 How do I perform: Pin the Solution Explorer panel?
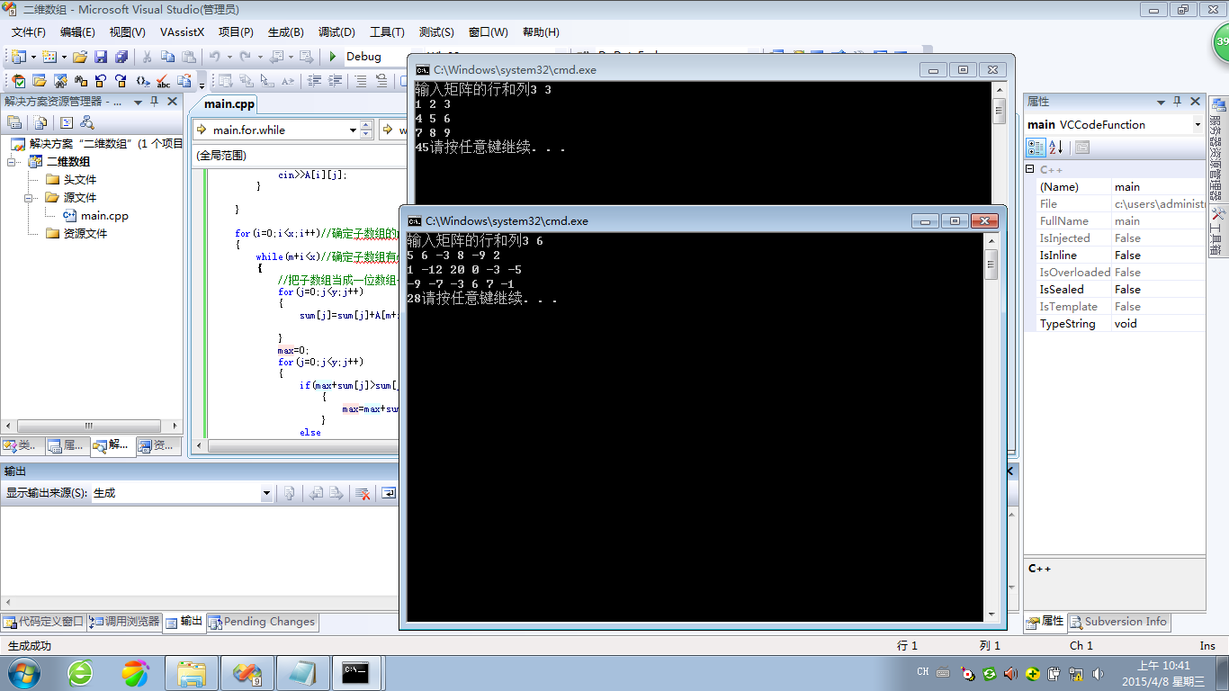[x=154, y=102]
